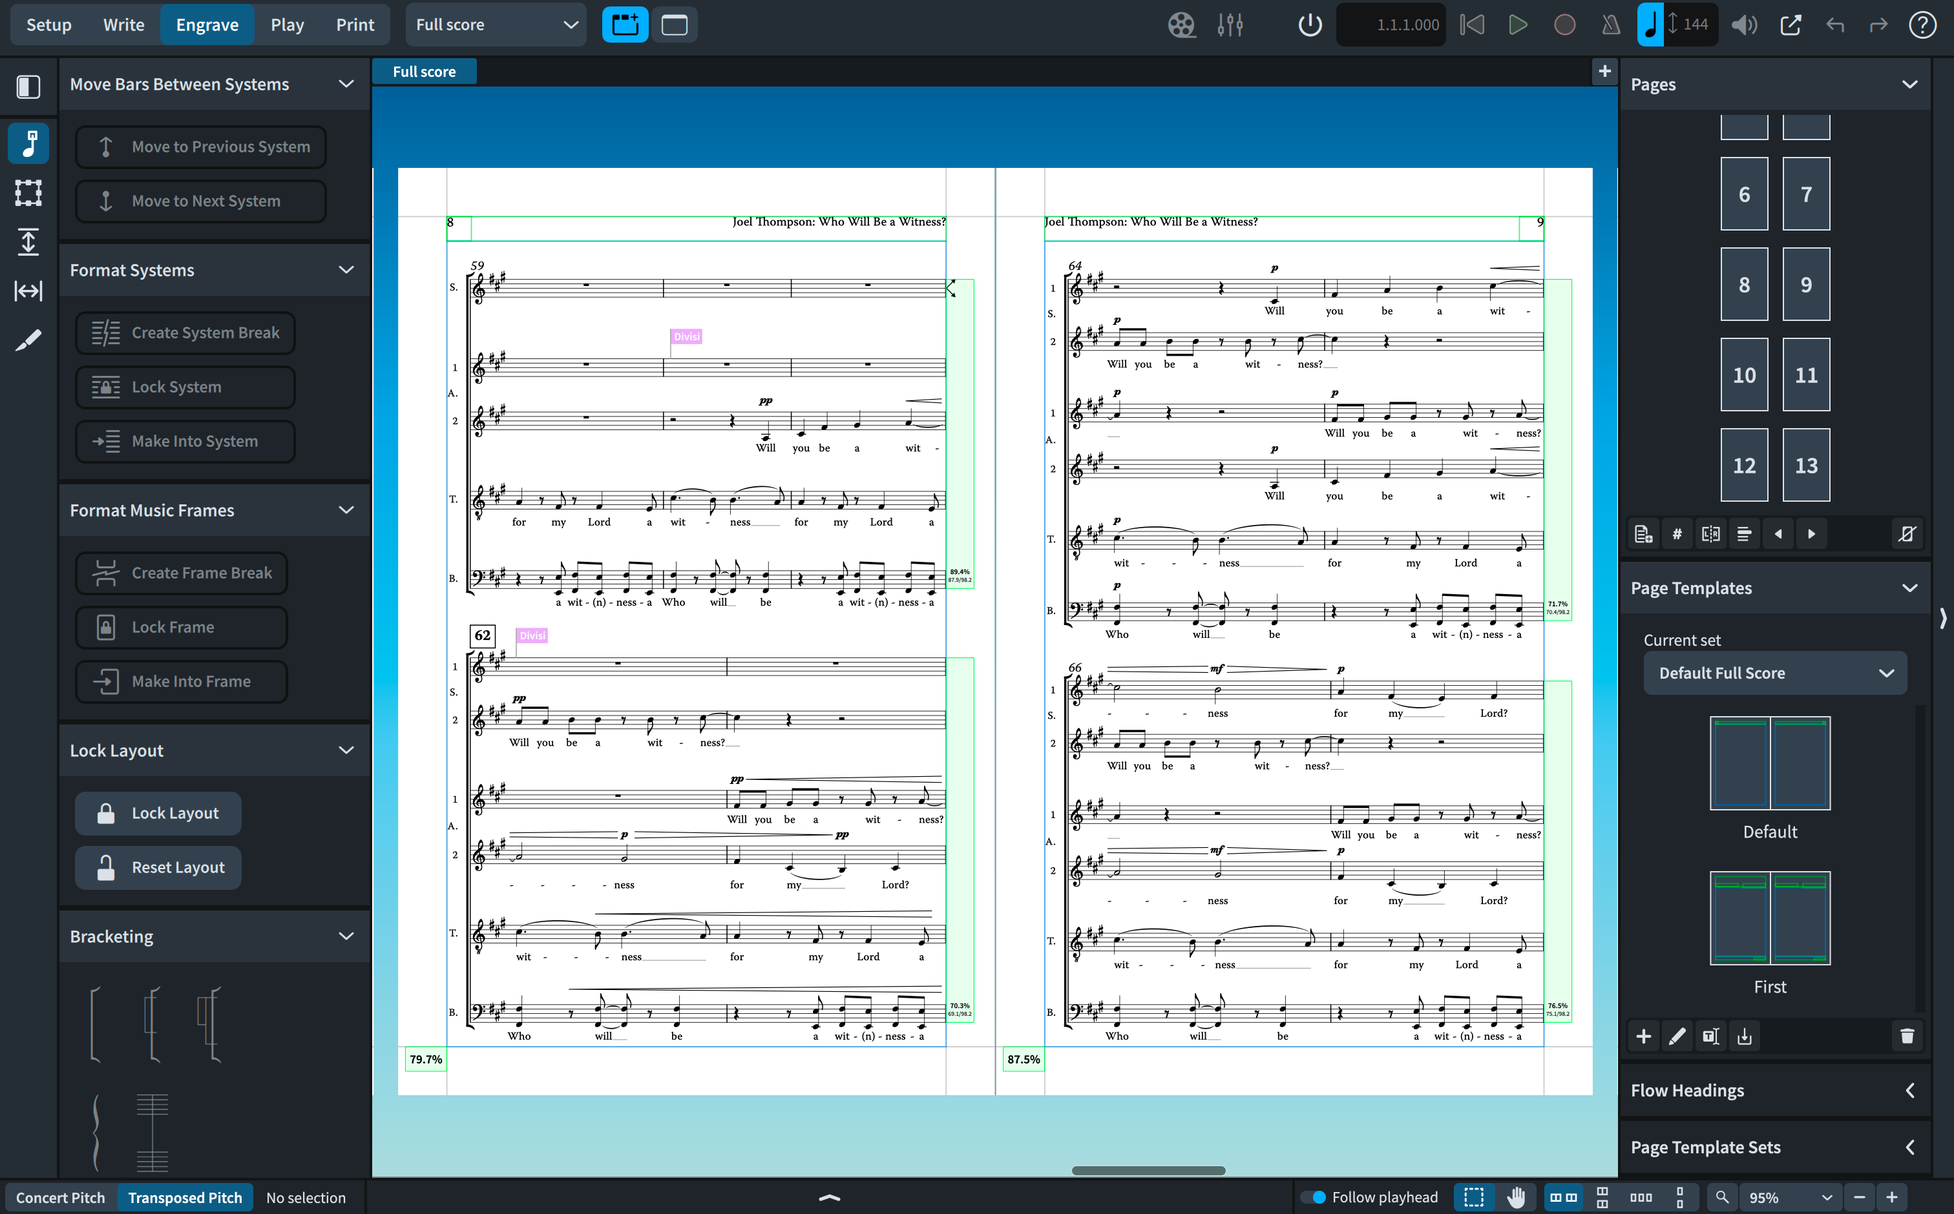Switch to Write mode
This screenshot has height=1214, width=1954.
(123, 25)
